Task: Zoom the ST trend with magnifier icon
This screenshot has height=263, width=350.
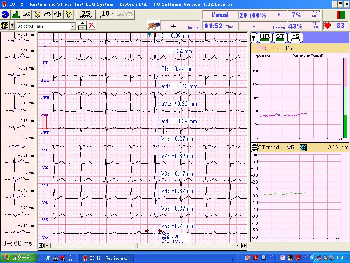Action: (303, 147)
